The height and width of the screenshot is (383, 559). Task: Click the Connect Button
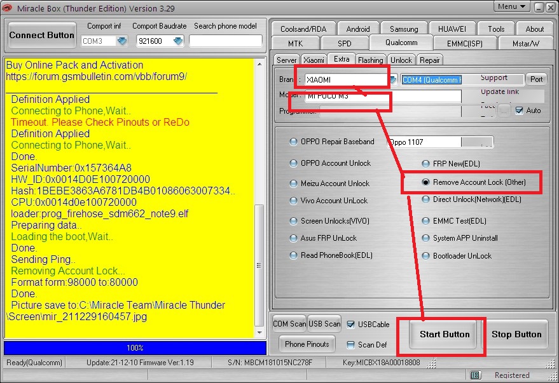[42, 35]
